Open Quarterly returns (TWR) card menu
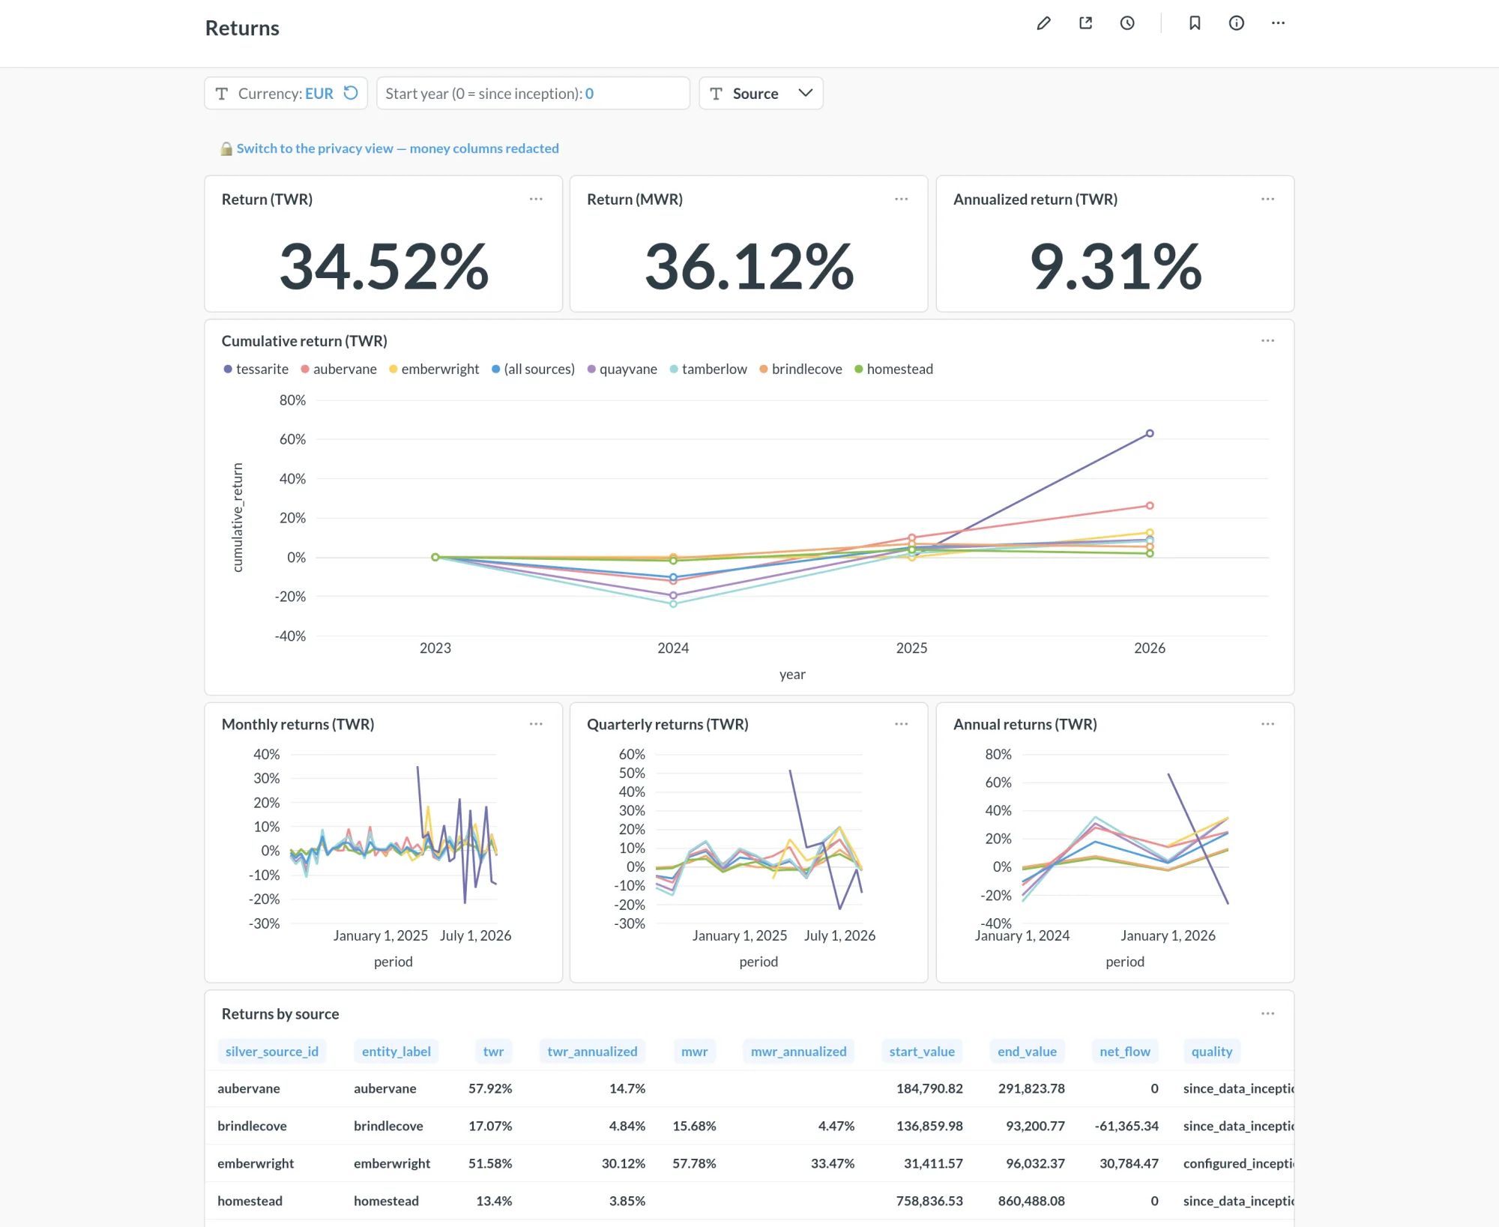Image resolution: width=1499 pixels, height=1227 pixels. pos(902,724)
